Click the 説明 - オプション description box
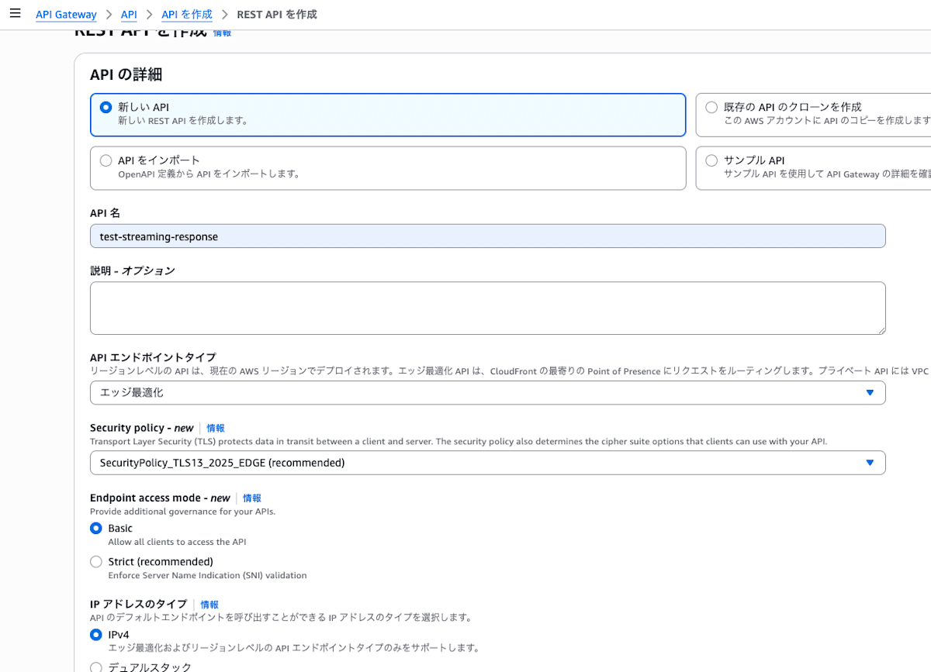This screenshot has height=672, width=931. pos(487,308)
